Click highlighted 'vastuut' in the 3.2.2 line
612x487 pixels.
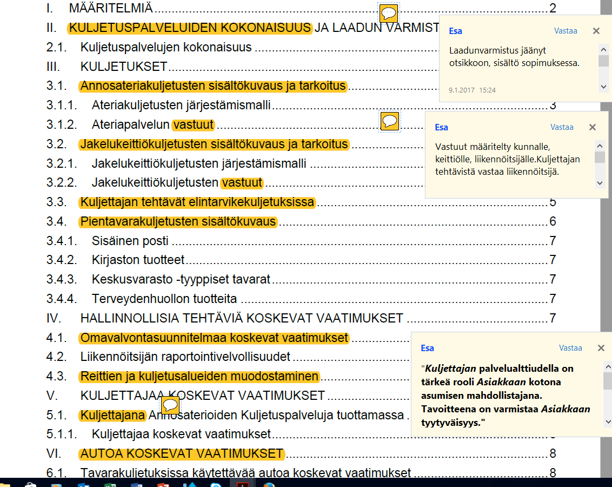(x=242, y=183)
